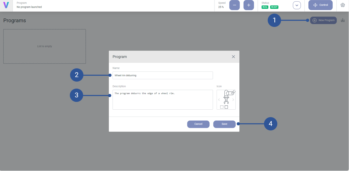Click the import program download icon
Image resolution: width=349 pixels, height=171 pixels.
pyautogui.click(x=343, y=20)
